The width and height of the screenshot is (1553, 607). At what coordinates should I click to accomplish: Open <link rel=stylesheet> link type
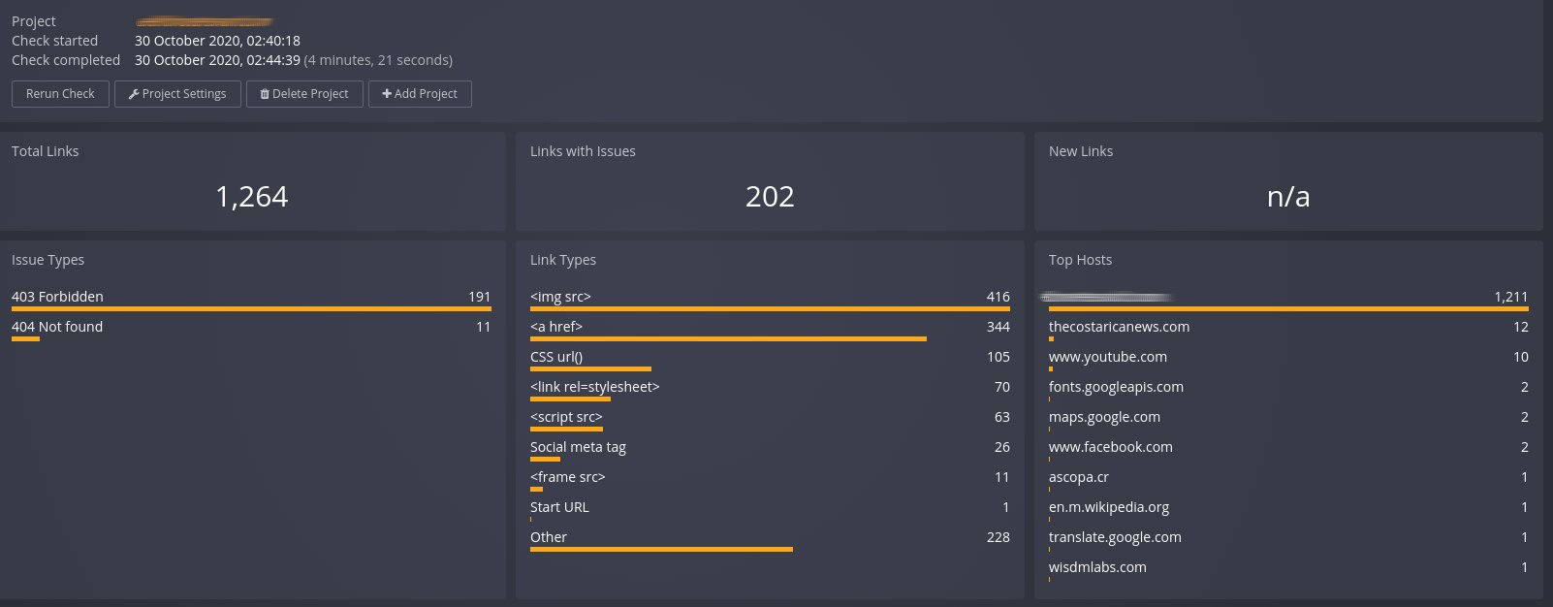click(x=594, y=387)
